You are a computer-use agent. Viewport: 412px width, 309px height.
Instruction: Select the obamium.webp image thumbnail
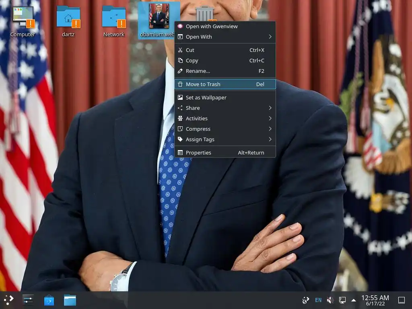click(159, 16)
